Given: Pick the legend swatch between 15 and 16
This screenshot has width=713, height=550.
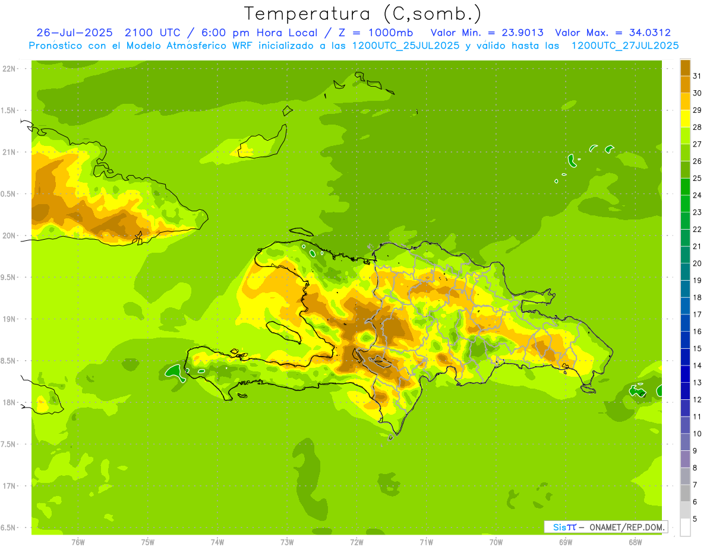Looking at the screenshot, I should coord(685,340).
